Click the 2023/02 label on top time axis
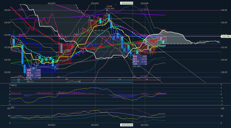The height and width of the screenshot is (128, 231). [51, 3]
